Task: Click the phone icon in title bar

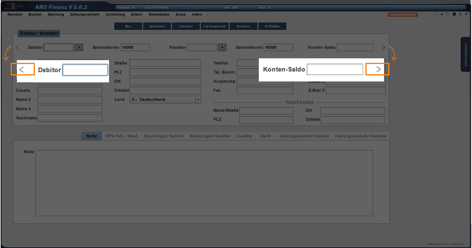Action: click(460, 14)
